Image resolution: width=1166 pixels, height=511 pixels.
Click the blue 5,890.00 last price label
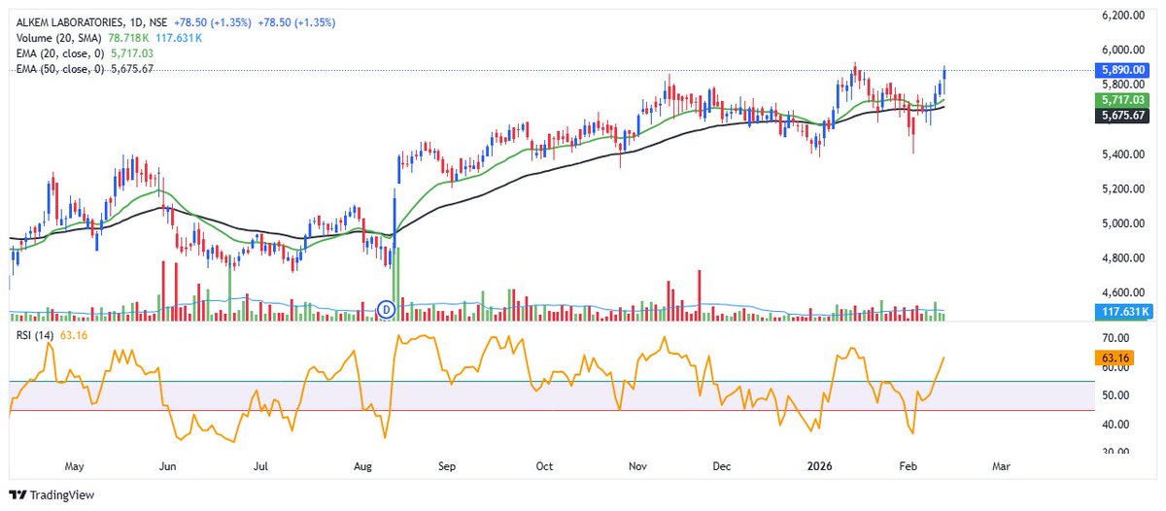1122,70
